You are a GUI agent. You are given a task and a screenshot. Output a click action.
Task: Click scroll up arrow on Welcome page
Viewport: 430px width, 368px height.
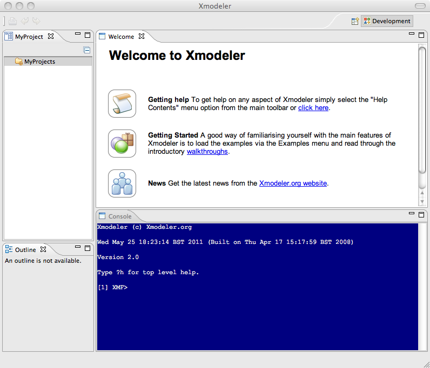[422, 193]
